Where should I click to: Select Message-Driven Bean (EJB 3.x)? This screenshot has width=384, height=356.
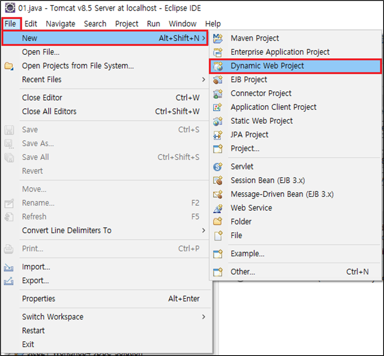(x=295, y=194)
